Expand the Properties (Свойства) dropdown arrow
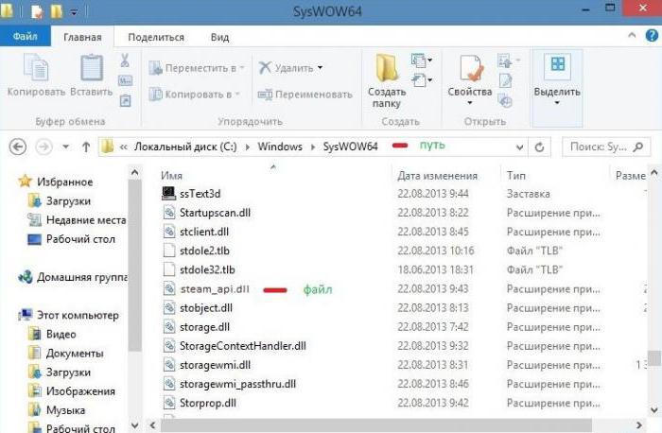The height and width of the screenshot is (433, 662). tap(469, 102)
